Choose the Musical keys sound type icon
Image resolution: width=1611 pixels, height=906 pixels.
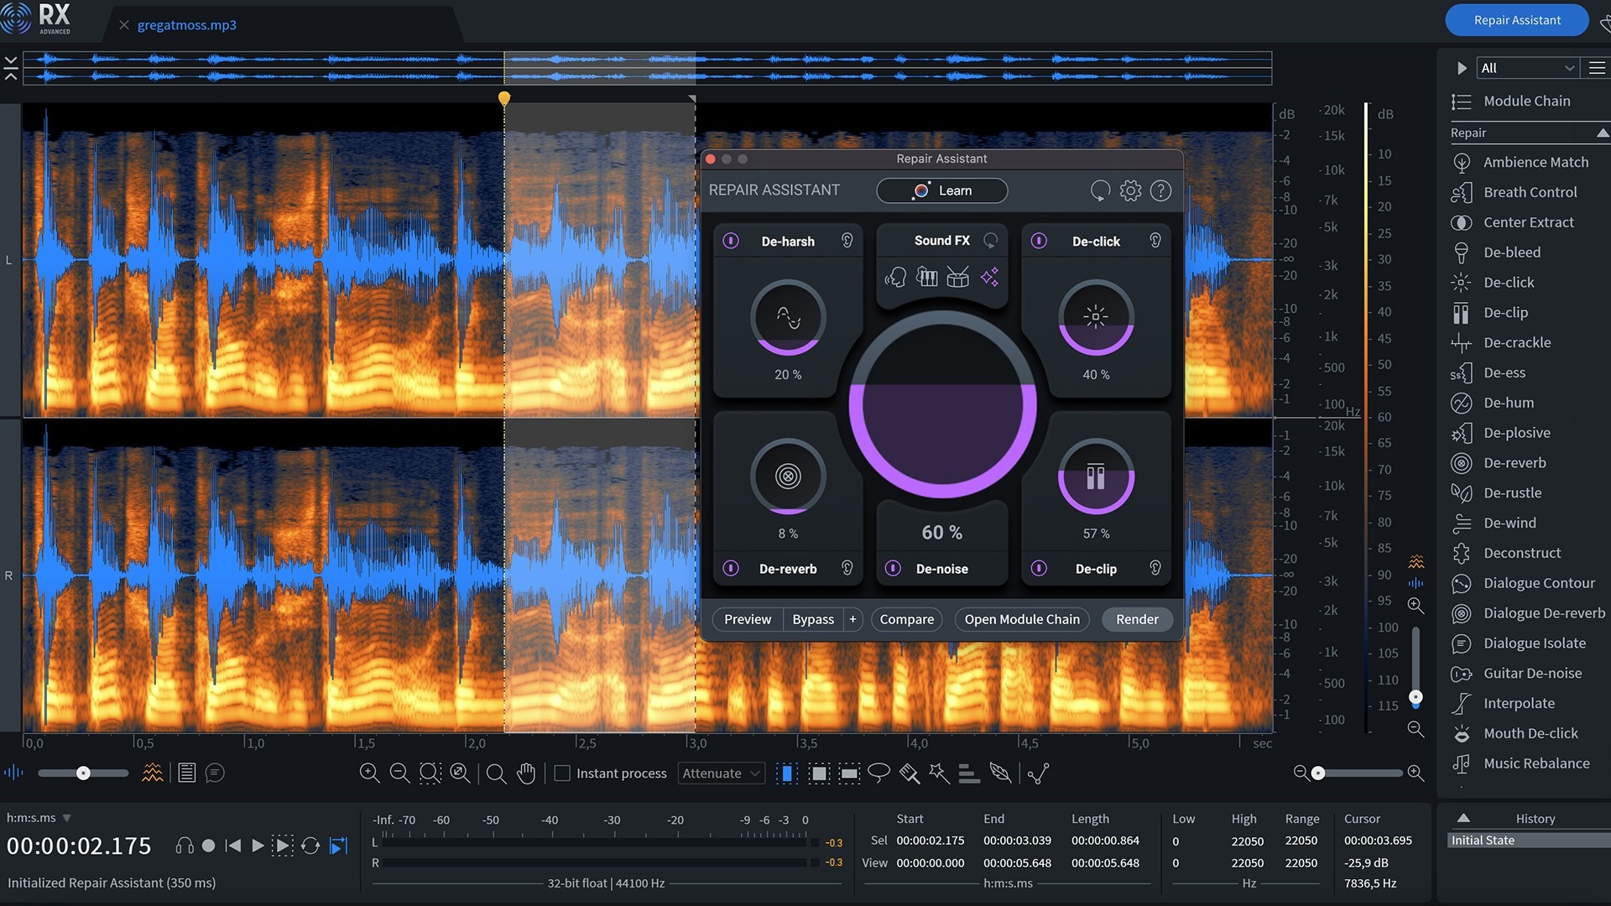926,277
